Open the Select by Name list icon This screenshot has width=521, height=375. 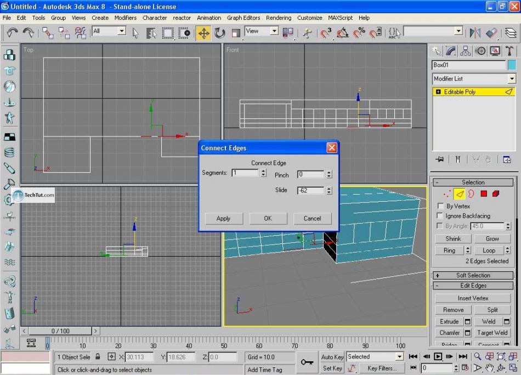point(151,33)
